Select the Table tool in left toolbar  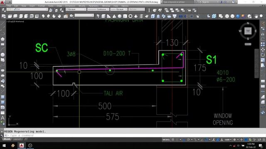coord(2,113)
